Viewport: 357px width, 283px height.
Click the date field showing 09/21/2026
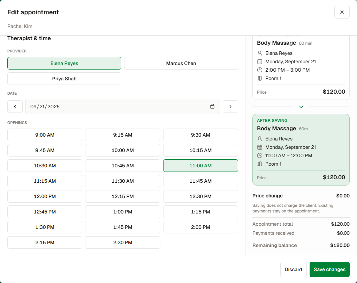click(122, 107)
